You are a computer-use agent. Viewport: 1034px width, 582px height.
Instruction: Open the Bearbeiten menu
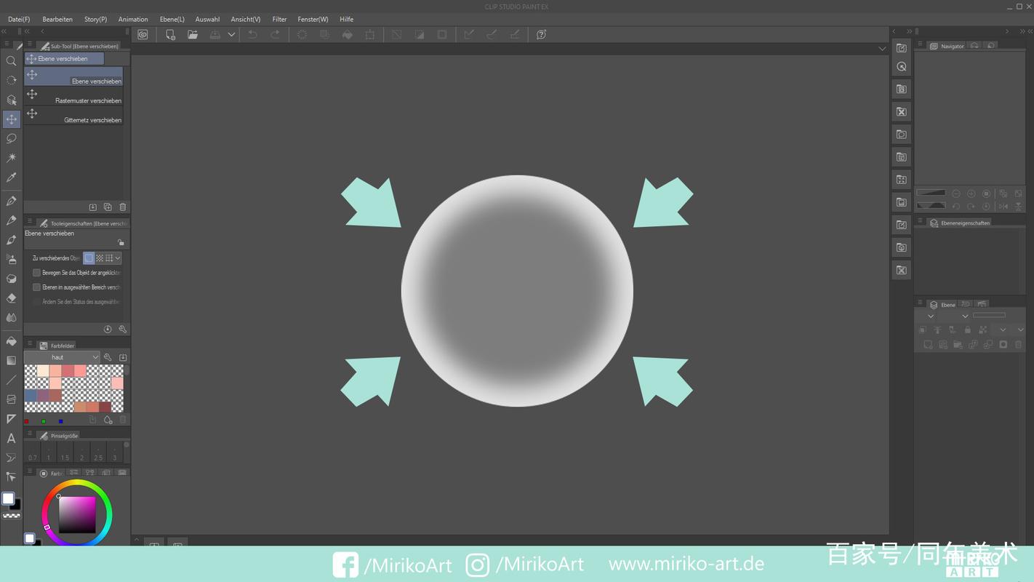[x=57, y=19]
